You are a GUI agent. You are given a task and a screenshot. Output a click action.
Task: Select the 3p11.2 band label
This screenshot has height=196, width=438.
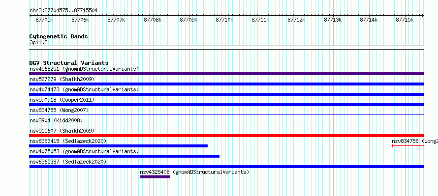tap(38, 42)
